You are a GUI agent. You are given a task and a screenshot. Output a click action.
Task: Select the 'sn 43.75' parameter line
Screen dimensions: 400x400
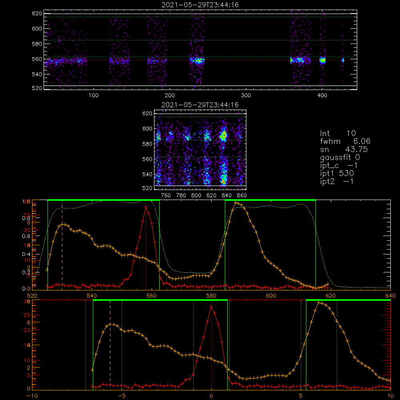coord(344,149)
